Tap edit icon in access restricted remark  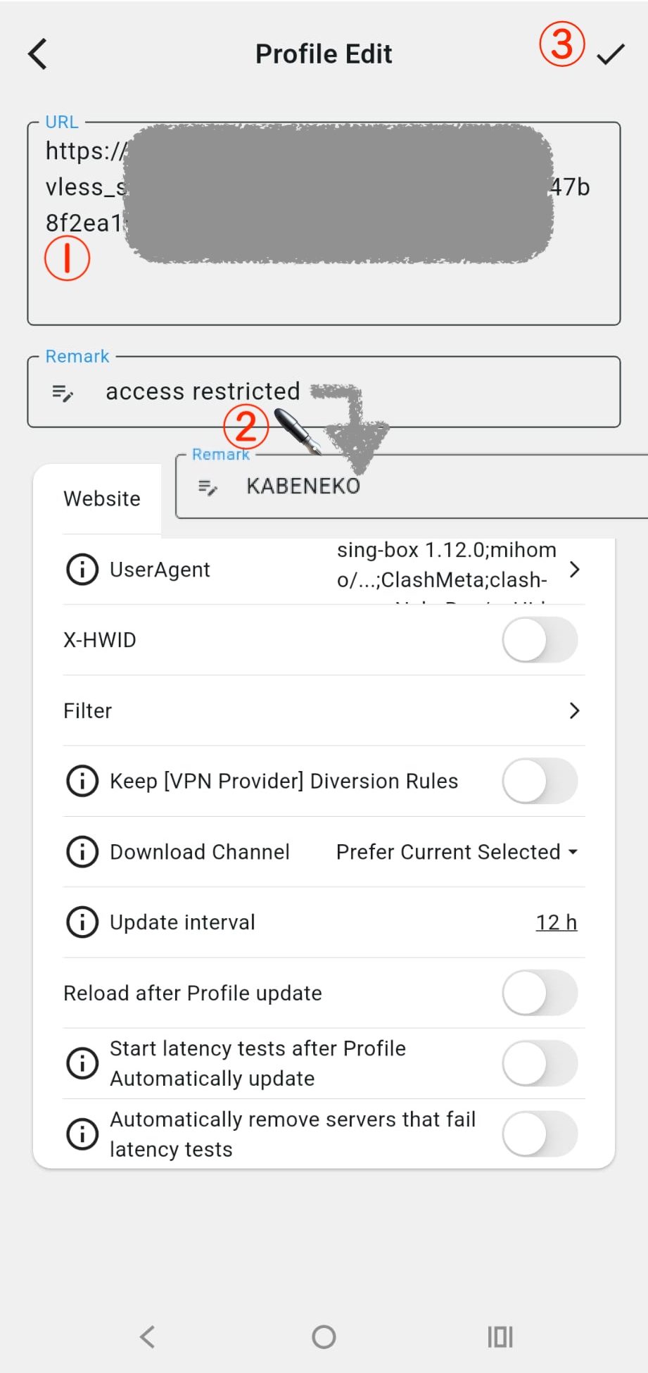(x=63, y=393)
